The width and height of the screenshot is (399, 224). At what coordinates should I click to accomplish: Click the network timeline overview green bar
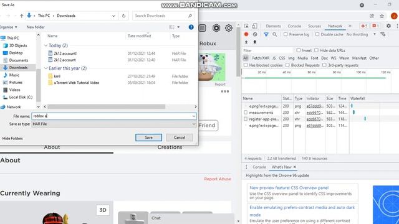pos(315,78)
